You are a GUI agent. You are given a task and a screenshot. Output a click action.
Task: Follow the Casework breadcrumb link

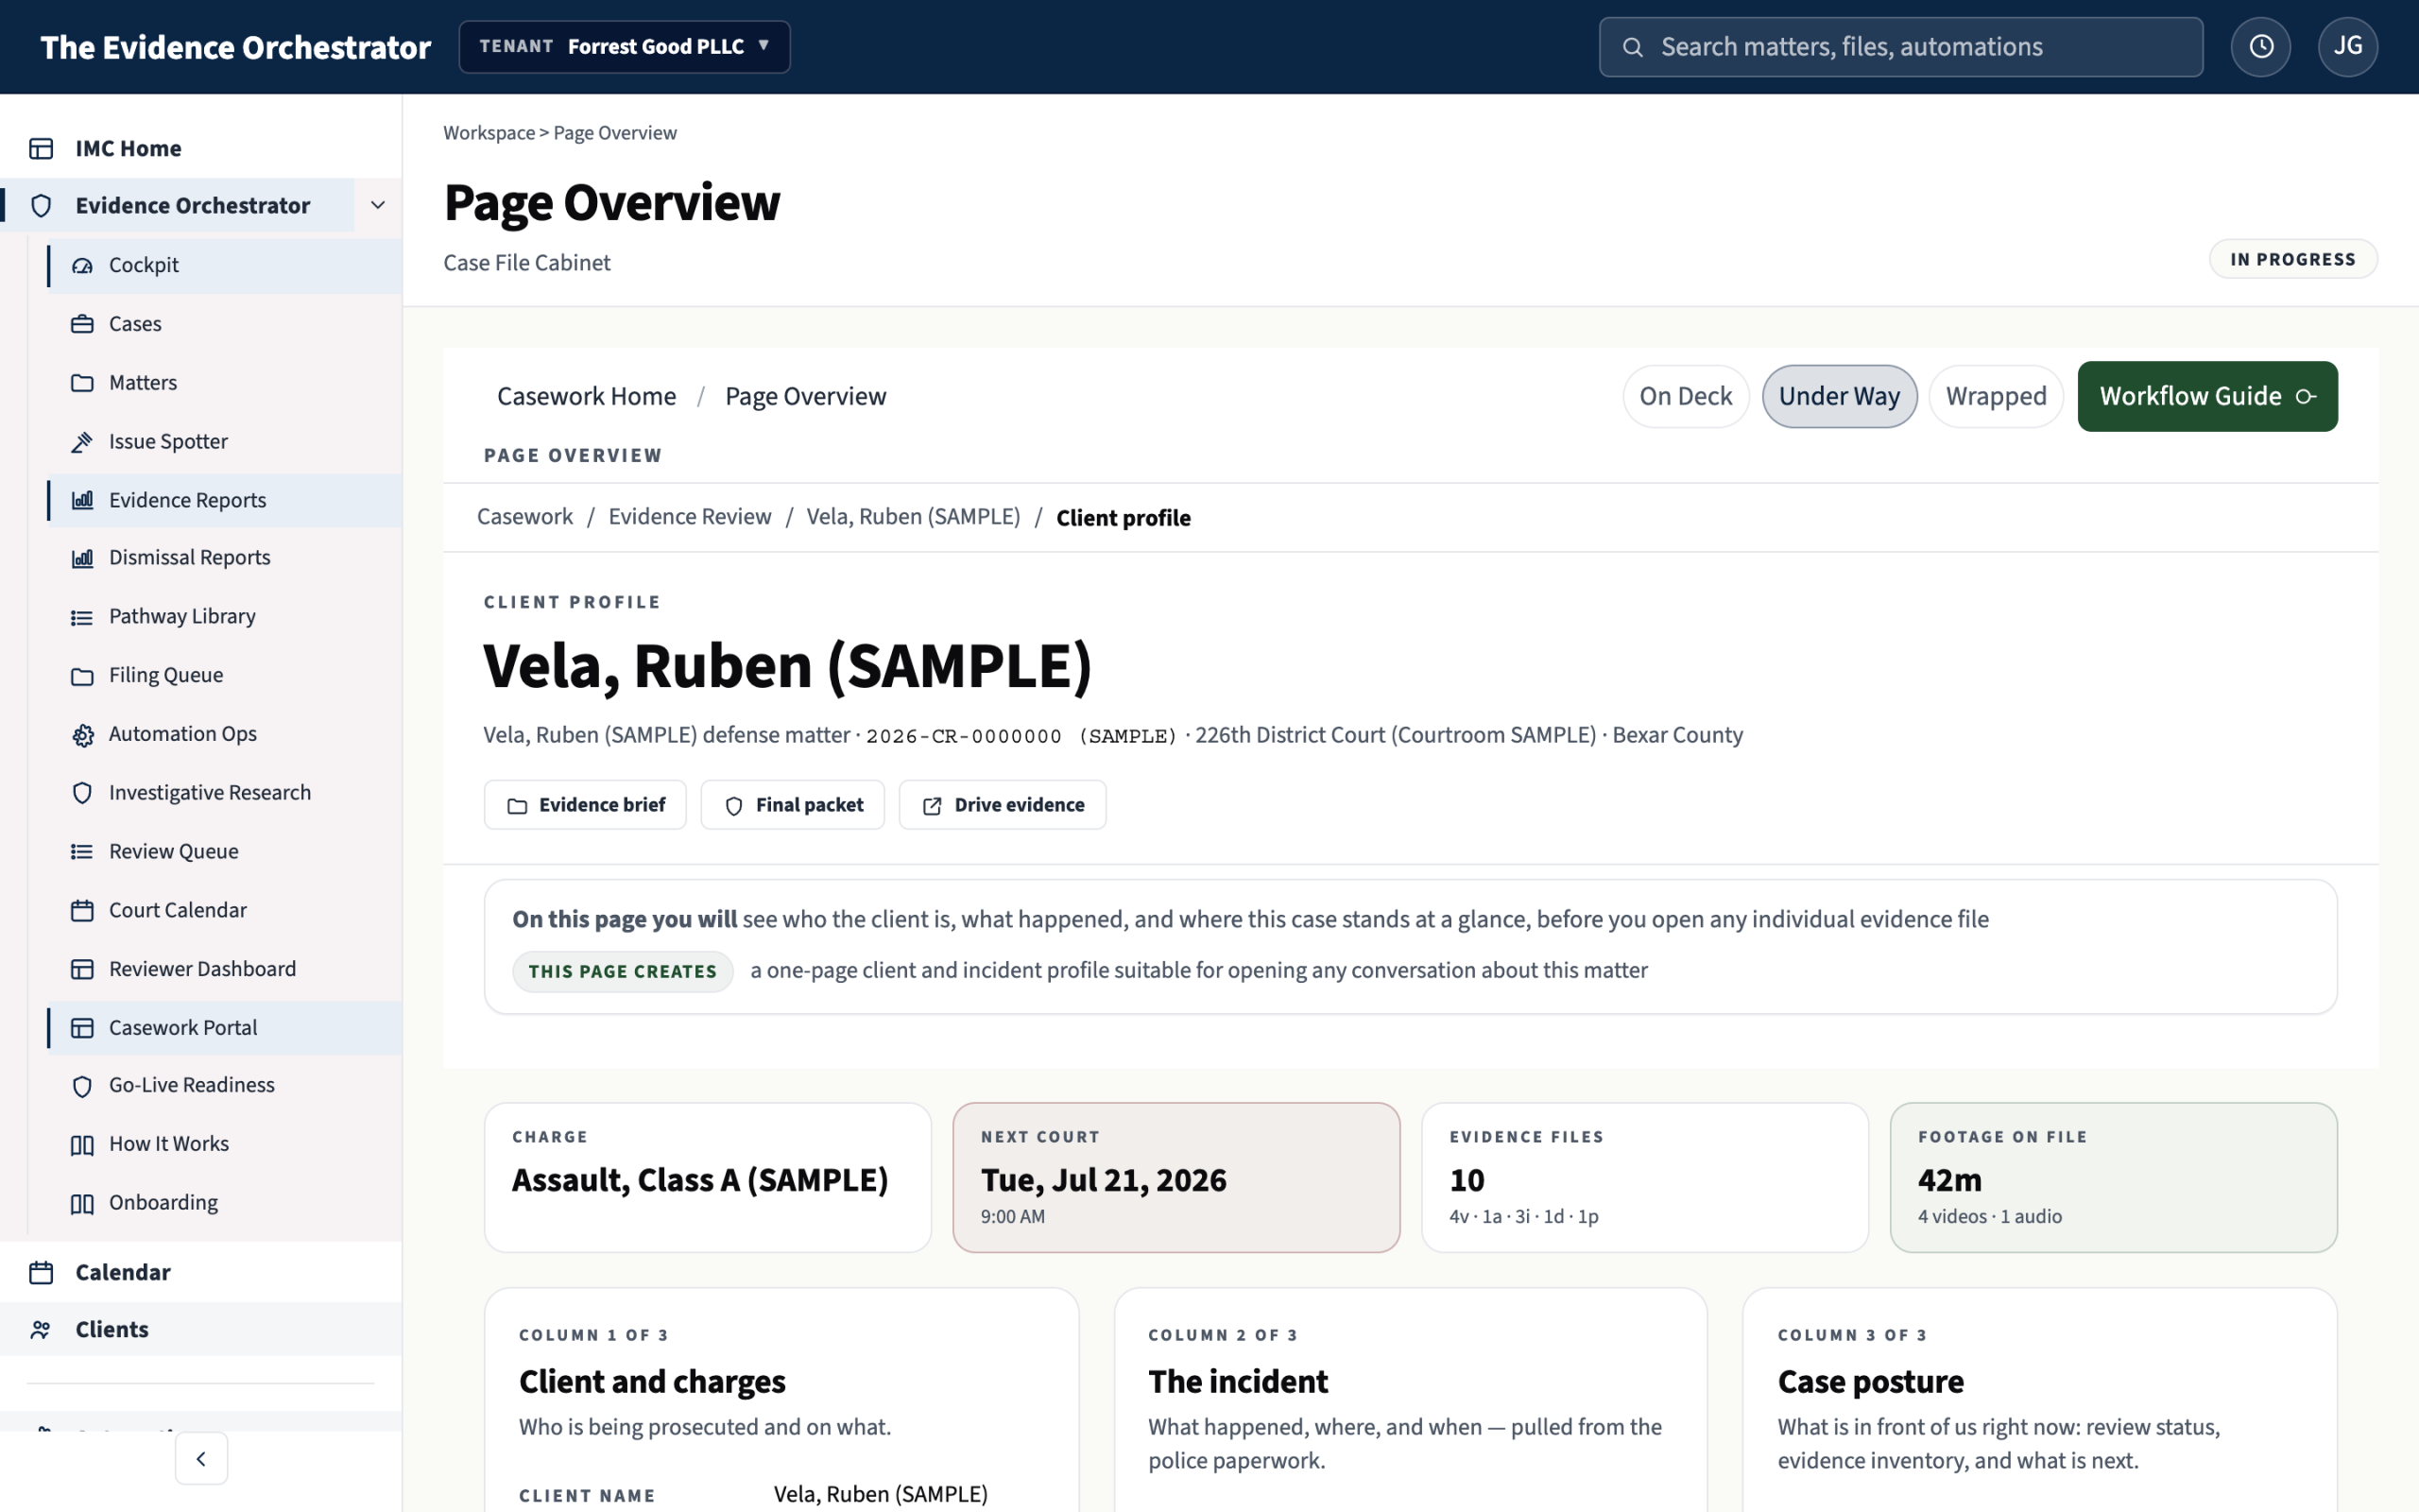(524, 517)
